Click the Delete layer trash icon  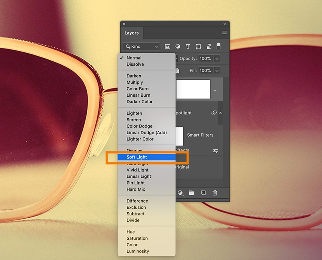(215, 193)
